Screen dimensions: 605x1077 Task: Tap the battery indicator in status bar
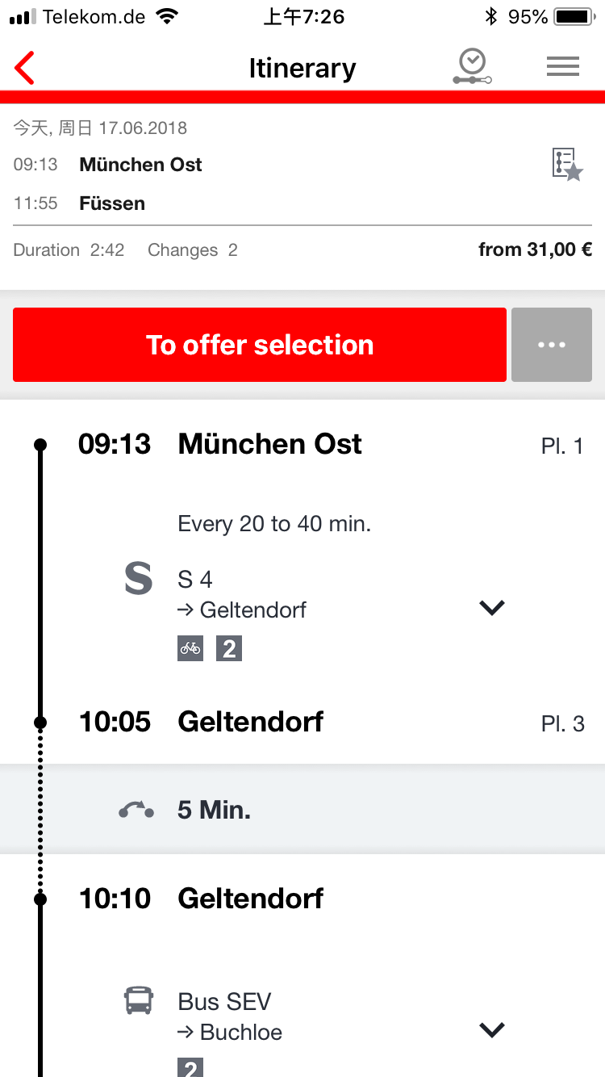[x=573, y=17]
